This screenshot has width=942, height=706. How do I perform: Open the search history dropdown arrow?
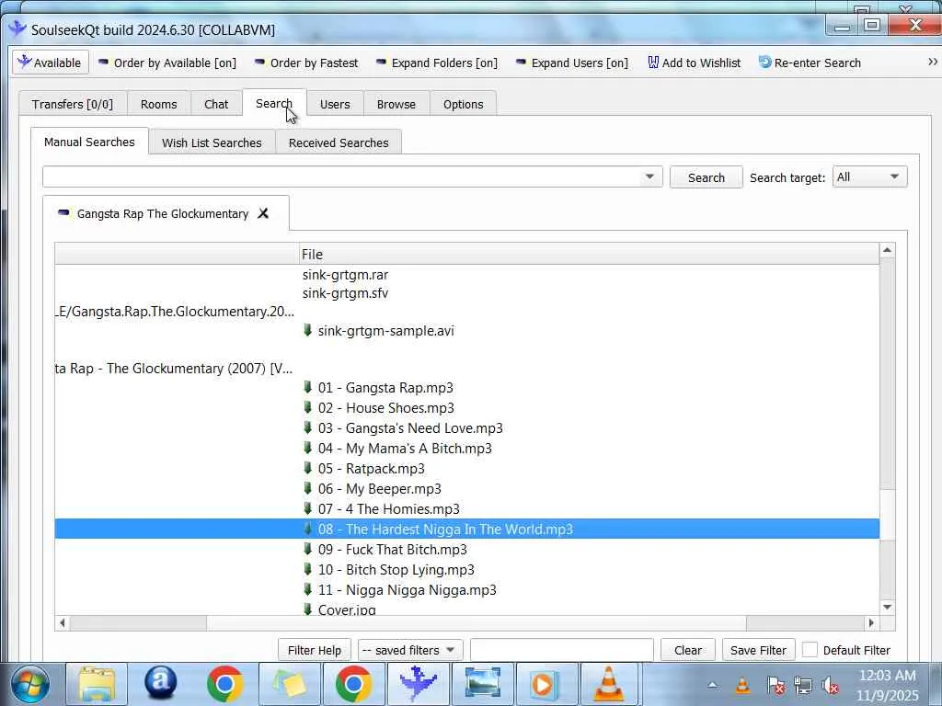coord(650,176)
